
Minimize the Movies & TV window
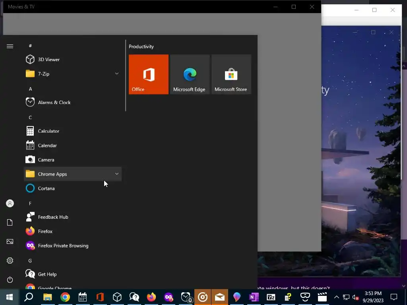pos(275,7)
